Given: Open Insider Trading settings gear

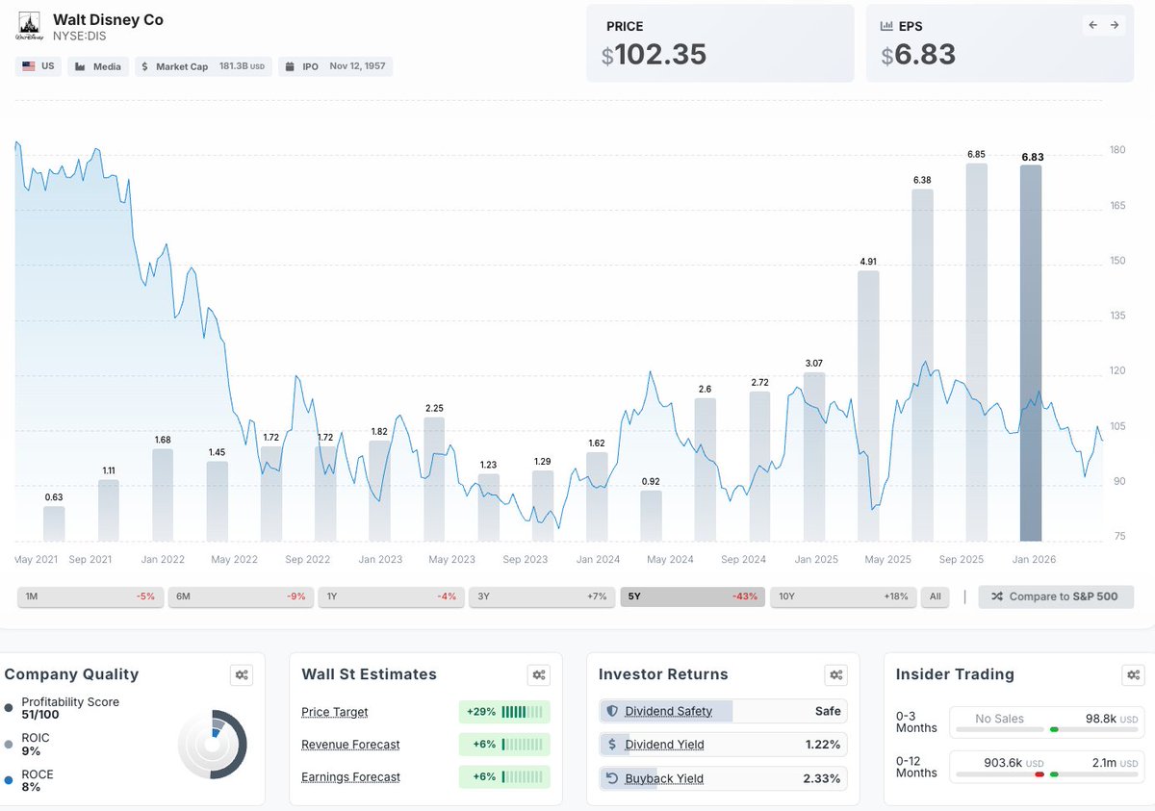Looking at the screenshot, I should (x=1134, y=675).
